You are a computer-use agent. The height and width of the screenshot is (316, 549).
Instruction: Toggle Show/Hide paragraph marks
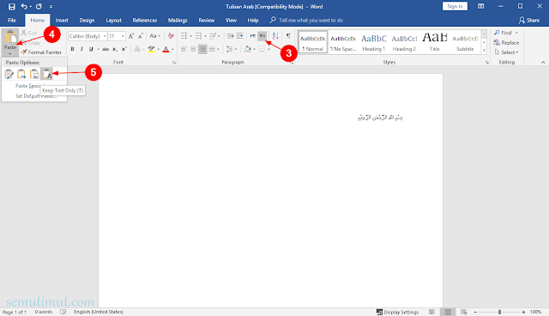tap(288, 36)
